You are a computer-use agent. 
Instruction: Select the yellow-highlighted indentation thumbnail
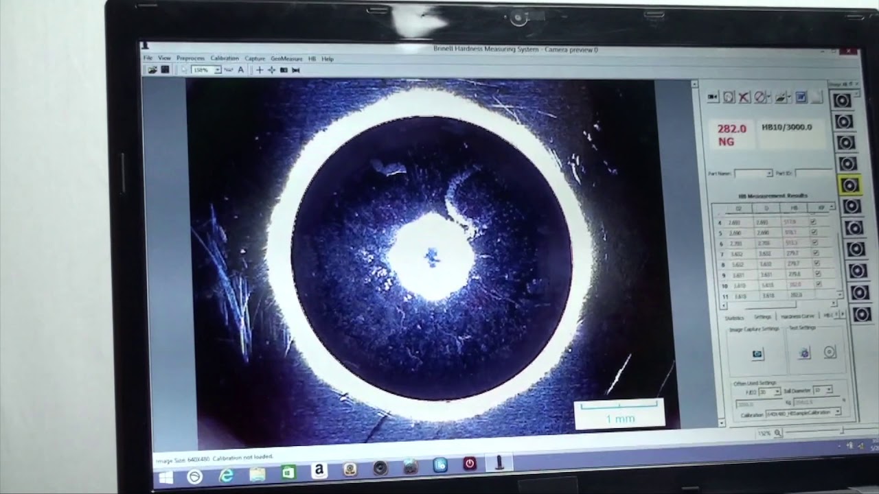pyautogui.click(x=849, y=185)
